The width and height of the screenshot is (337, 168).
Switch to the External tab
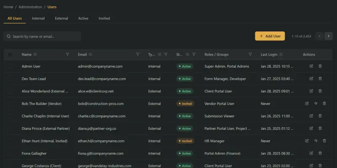(62, 18)
